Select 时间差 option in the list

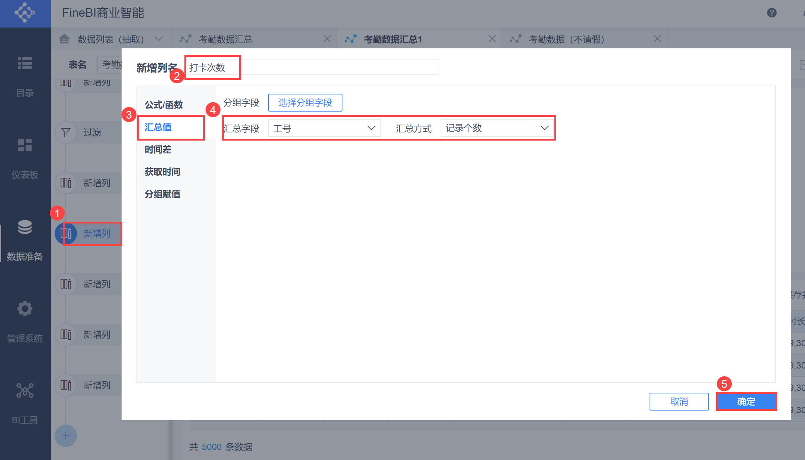(158, 149)
